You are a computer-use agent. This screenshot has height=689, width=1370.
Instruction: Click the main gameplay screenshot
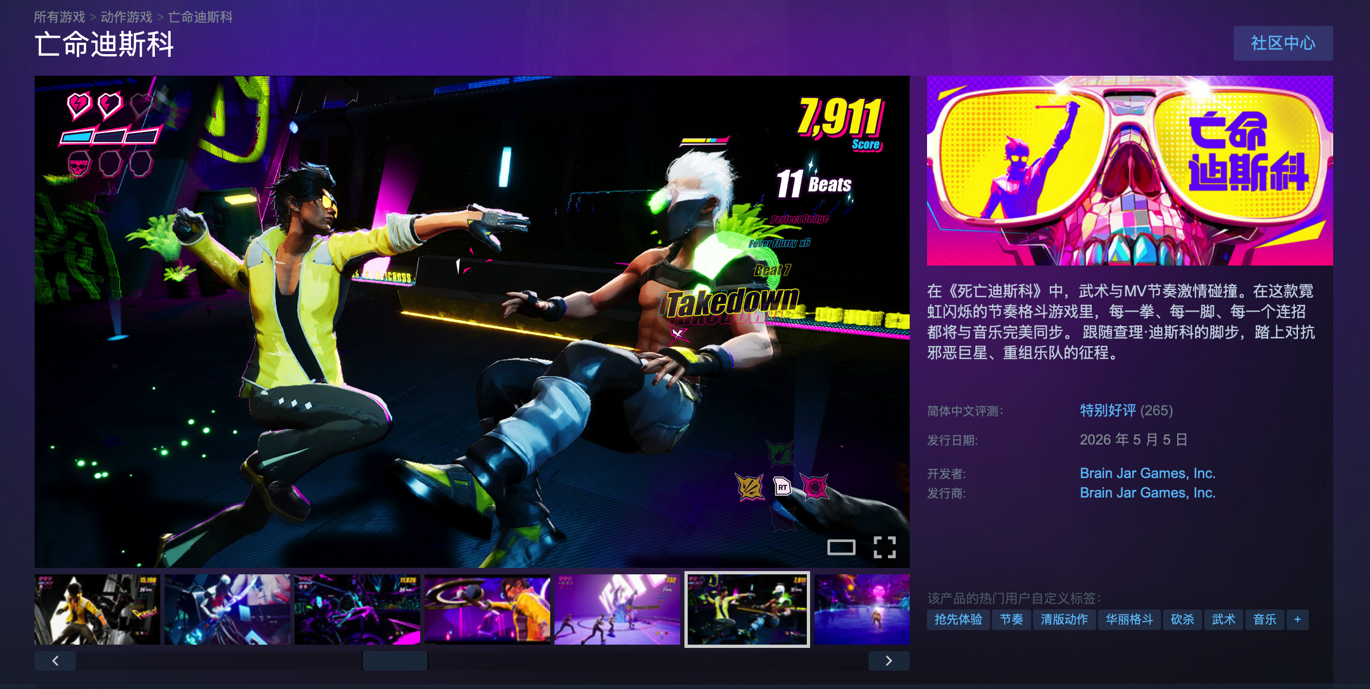[472, 321]
